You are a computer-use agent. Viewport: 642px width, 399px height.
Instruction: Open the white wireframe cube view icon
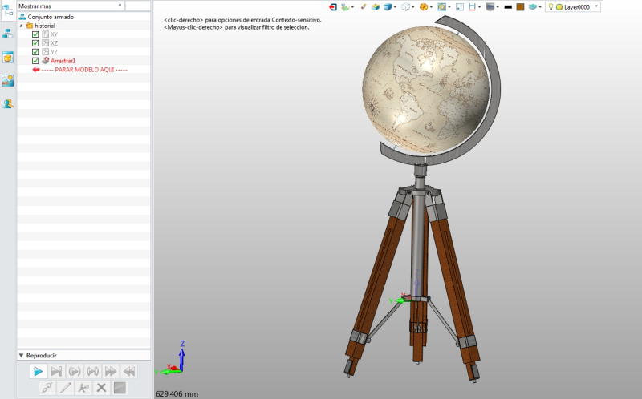[405, 7]
